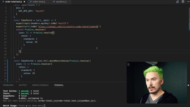Split the editor with the split icon

(183, 2)
